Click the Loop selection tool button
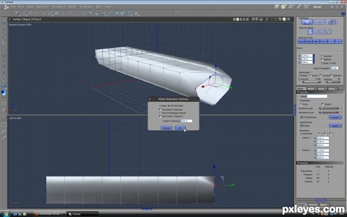Viewport: 347px width, 217px height. (301, 42)
